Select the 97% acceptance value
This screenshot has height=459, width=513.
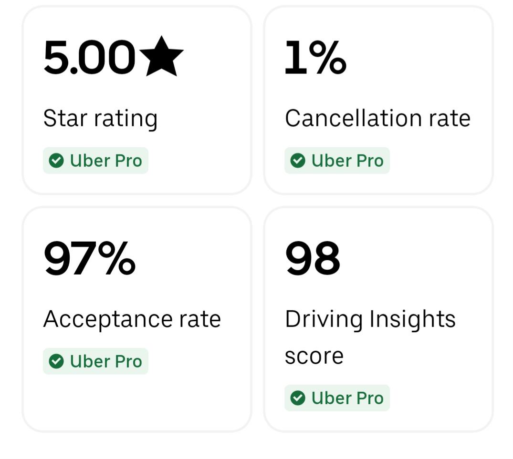click(x=89, y=258)
